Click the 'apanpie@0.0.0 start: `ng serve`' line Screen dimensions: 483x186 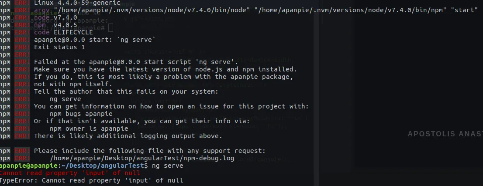pos(95,40)
